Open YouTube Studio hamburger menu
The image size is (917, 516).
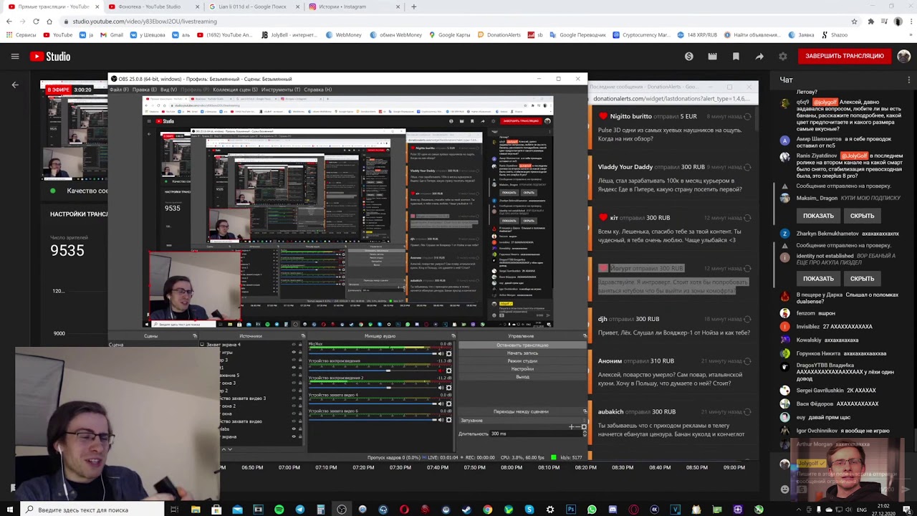point(15,56)
